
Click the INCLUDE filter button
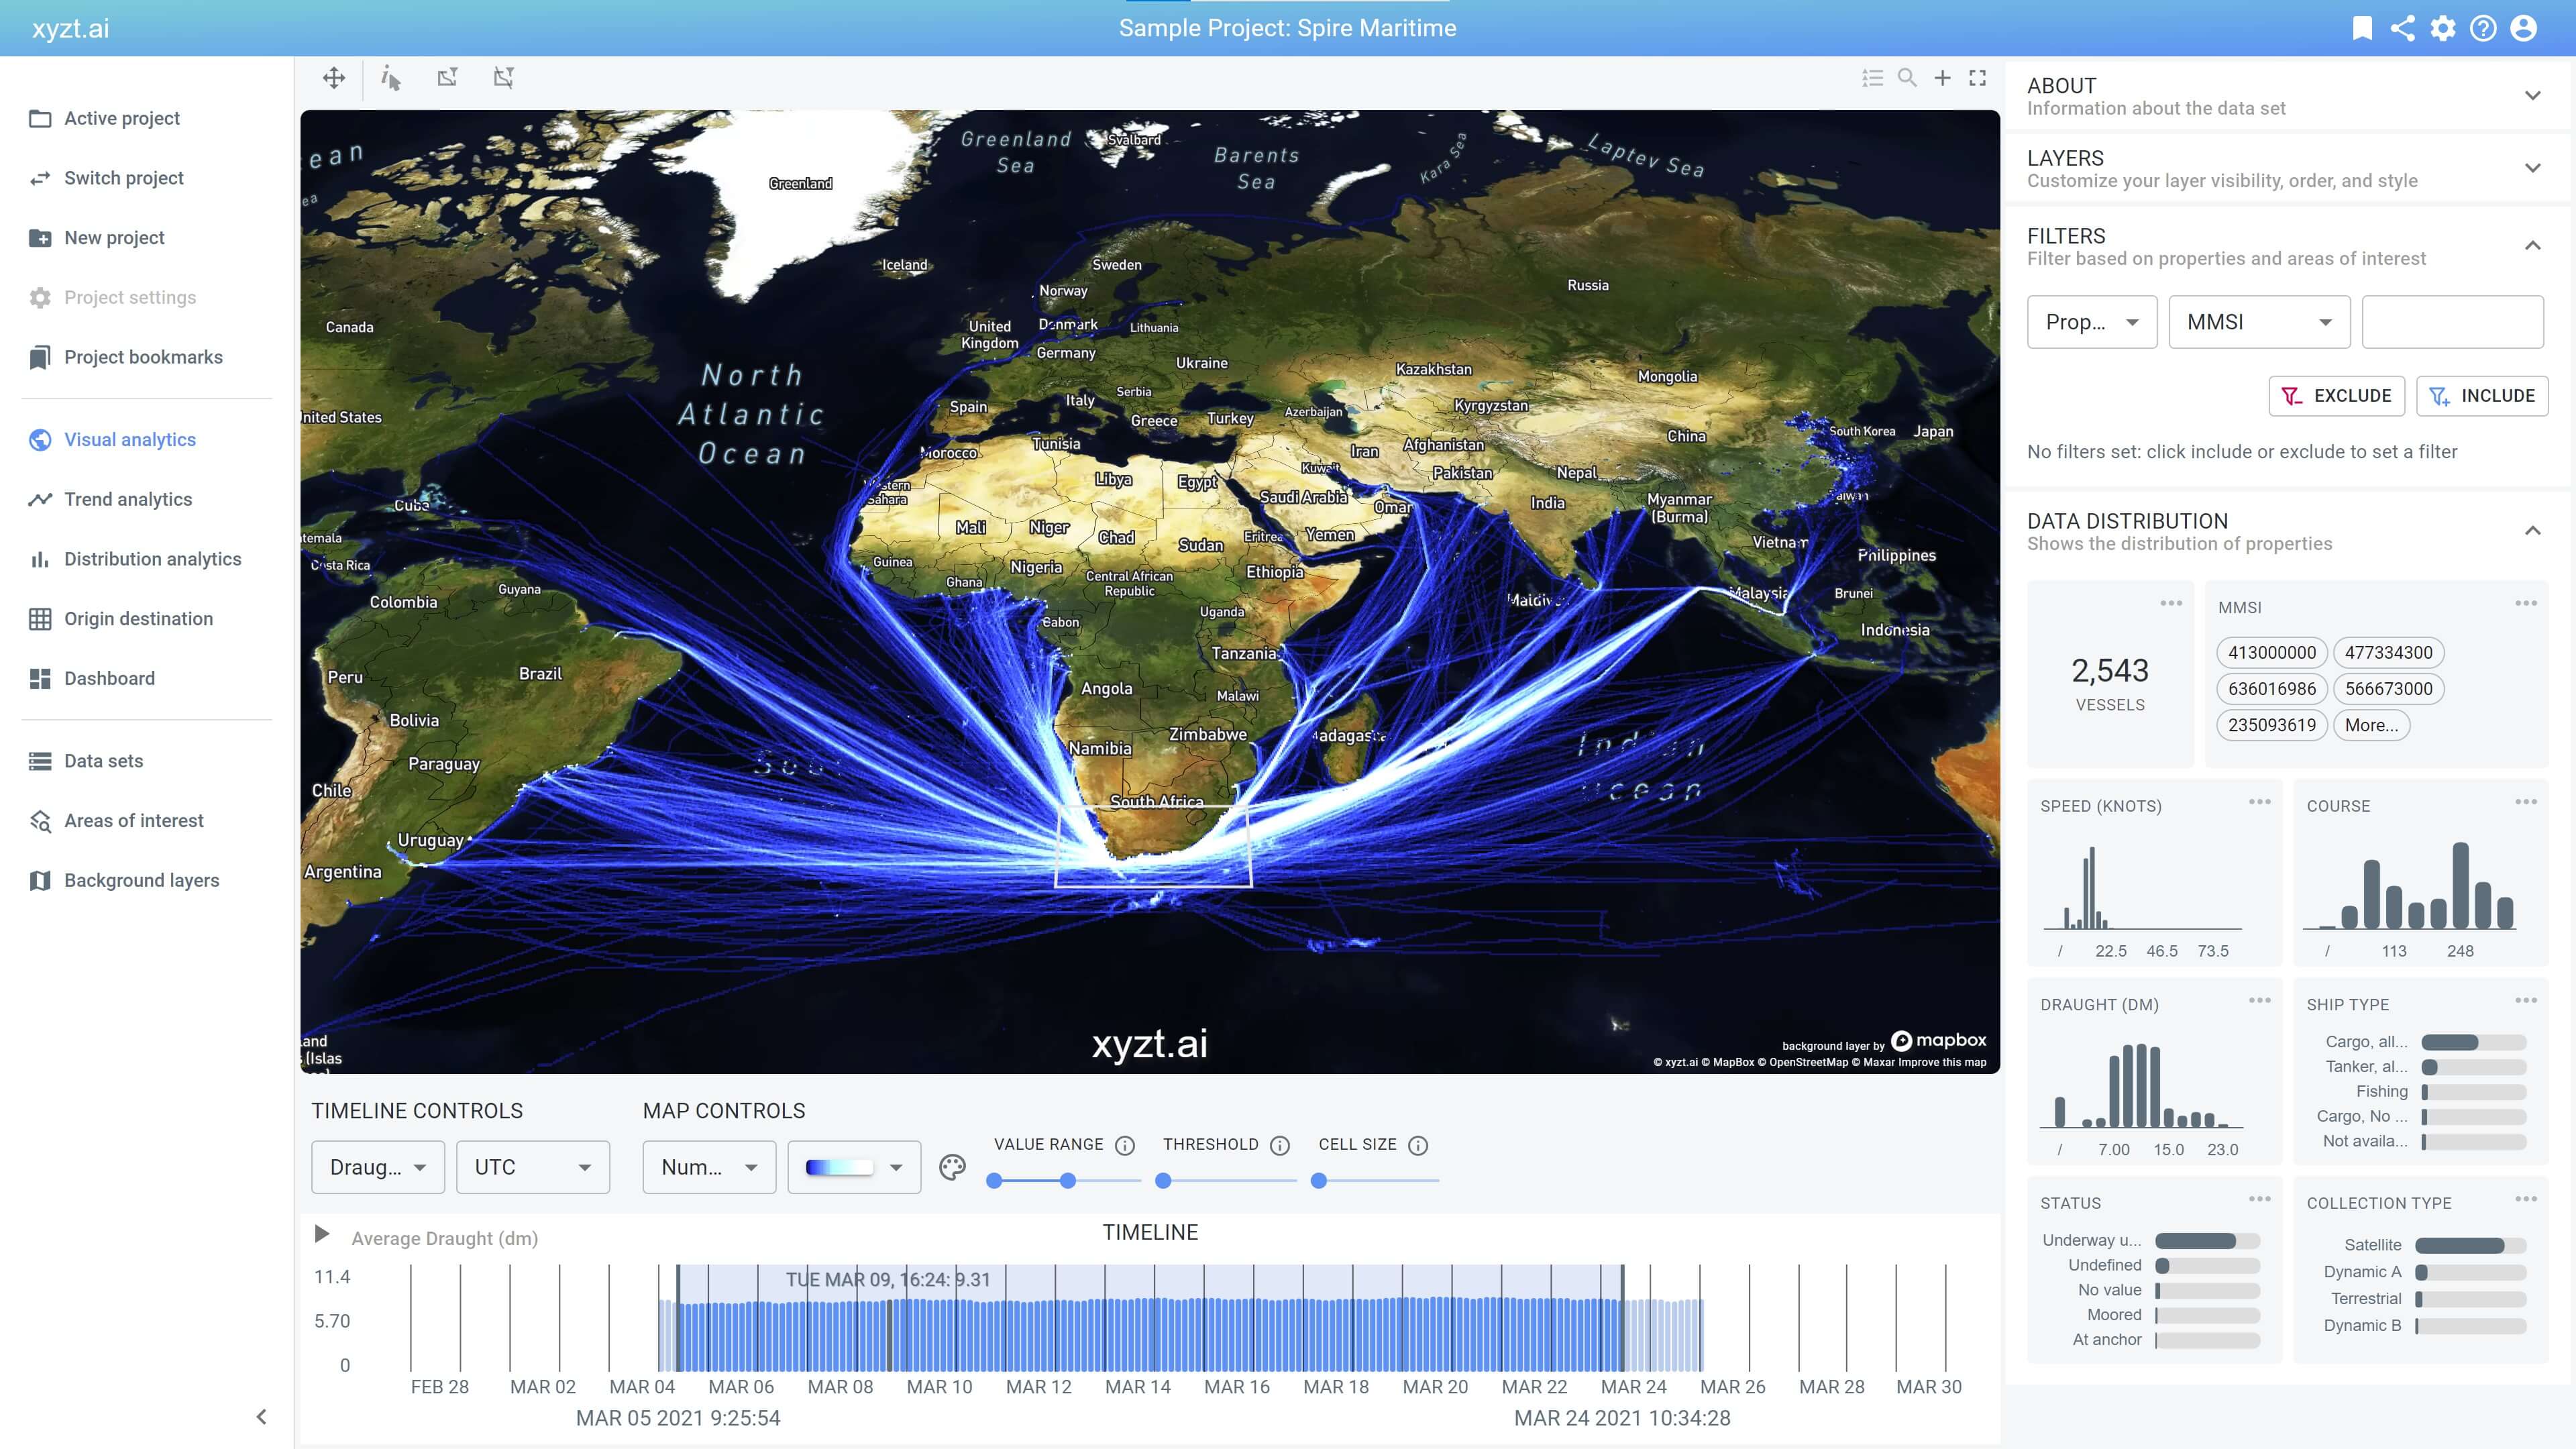2482,396
